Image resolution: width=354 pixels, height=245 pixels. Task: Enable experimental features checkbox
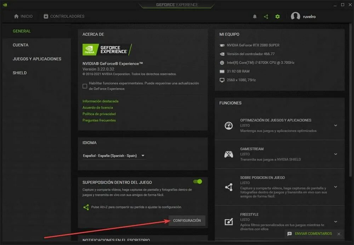[x=85, y=86]
